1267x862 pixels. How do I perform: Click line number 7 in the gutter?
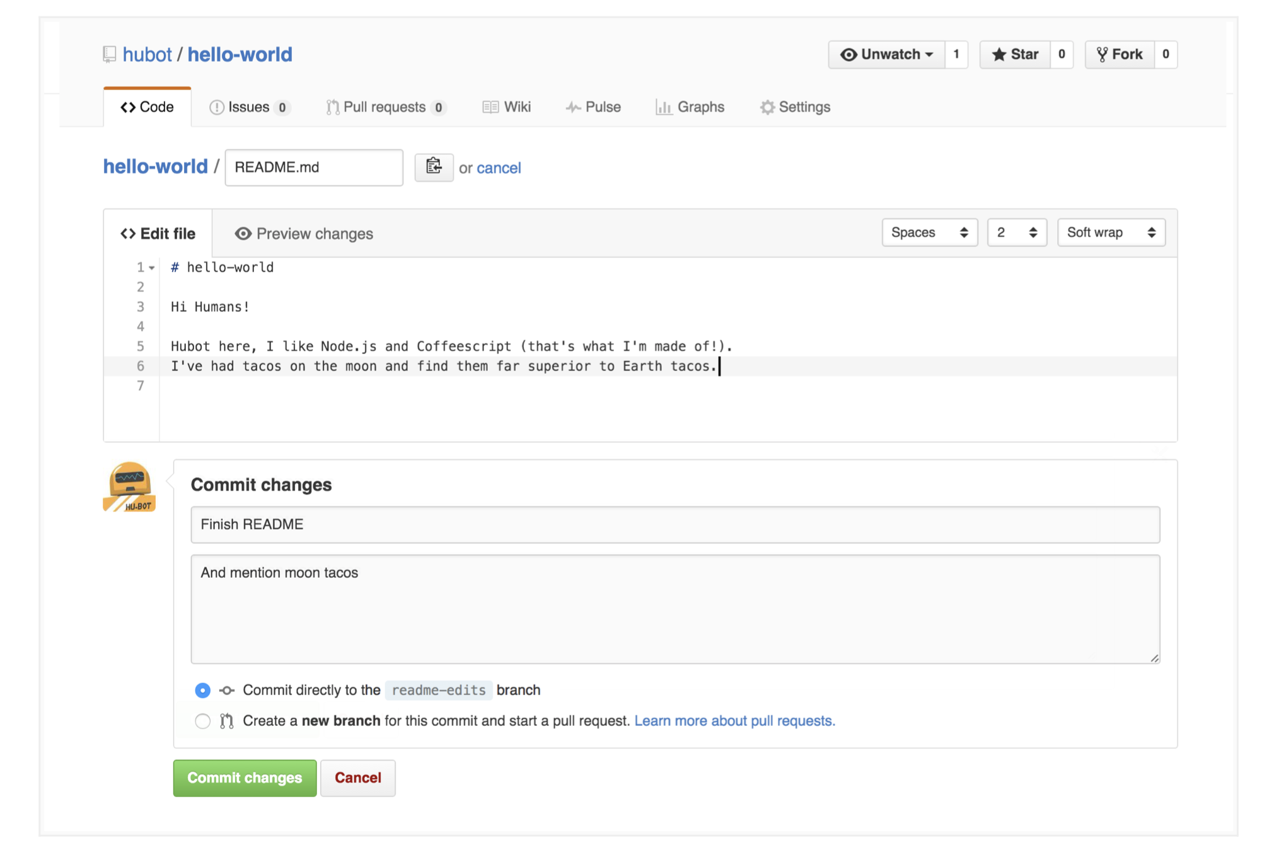tap(141, 386)
